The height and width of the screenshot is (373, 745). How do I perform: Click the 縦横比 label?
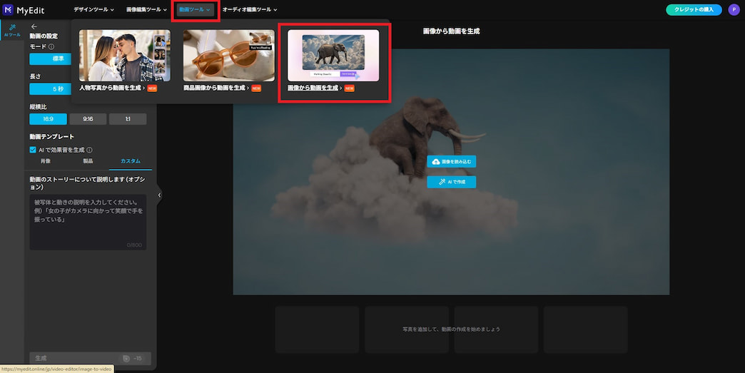pos(38,107)
